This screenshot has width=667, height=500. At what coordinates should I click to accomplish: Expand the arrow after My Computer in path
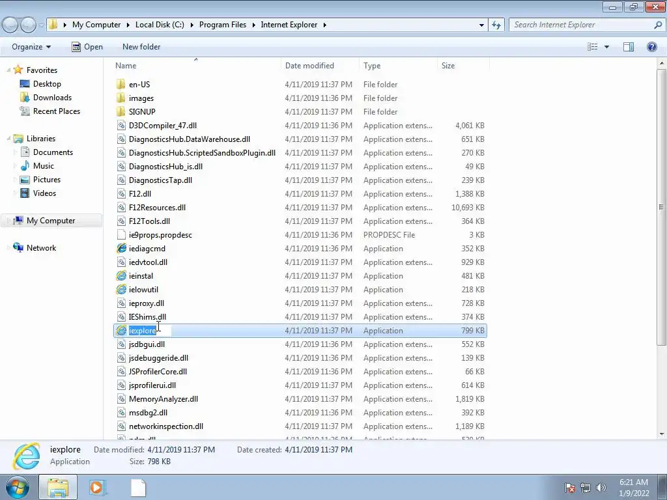point(128,25)
